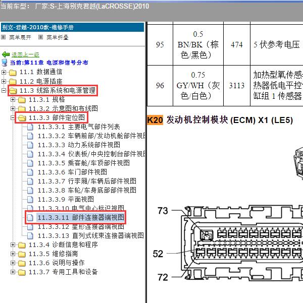Viewport: 303px width, 303px height.
Task: Click the open folder icon for 11.3
Action: coord(13,91)
